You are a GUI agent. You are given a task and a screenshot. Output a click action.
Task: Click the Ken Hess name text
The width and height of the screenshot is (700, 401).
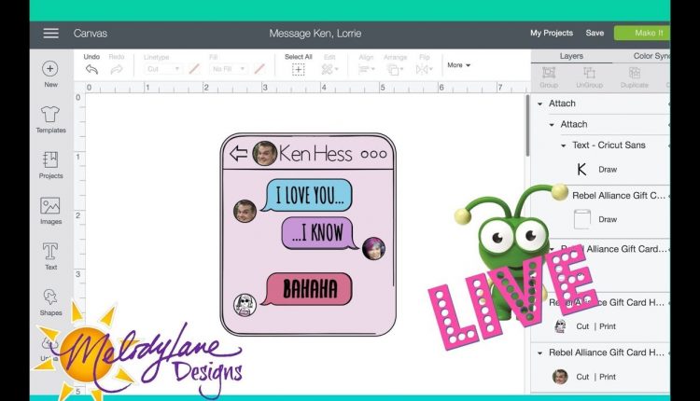point(315,154)
